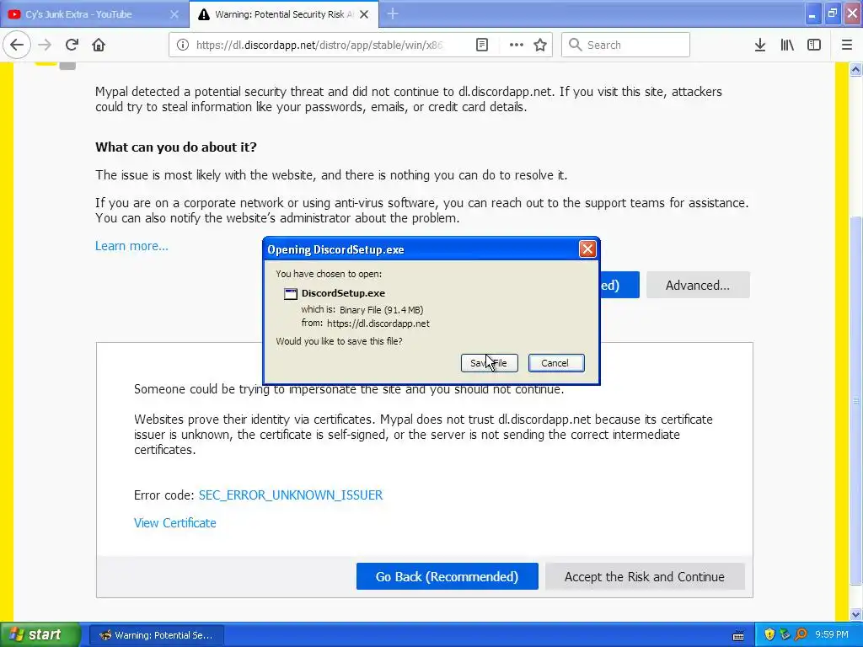The width and height of the screenshot is (863, 647).
Task: Click the 9:59 PM taskbar clock
Action: pyautogui.click(x=832, y=635)
